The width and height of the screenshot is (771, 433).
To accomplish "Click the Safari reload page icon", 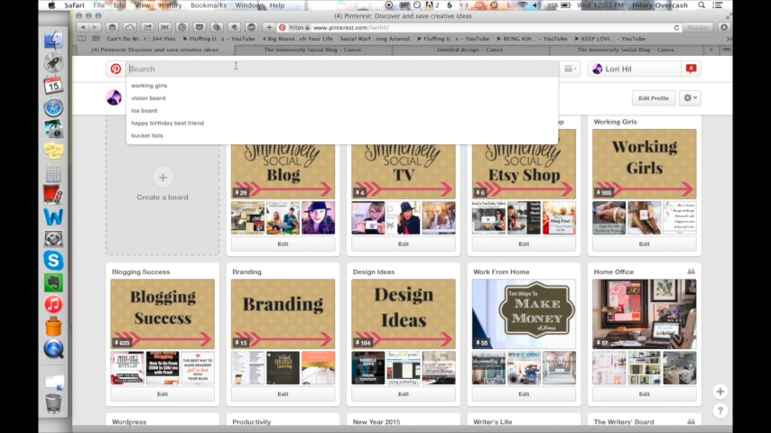I will click(676, 28).
